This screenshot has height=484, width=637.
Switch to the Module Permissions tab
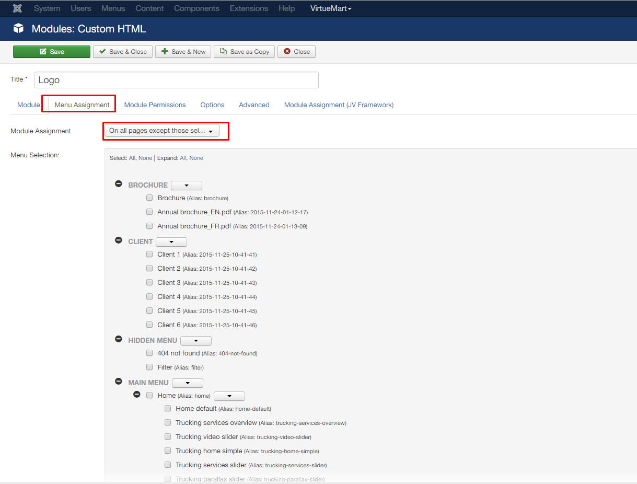point(155,105)
